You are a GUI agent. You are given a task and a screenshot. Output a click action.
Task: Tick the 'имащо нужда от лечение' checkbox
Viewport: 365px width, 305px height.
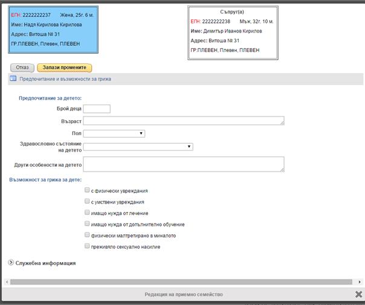88,213
